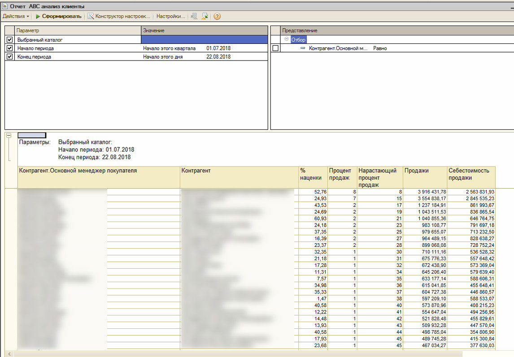This screenshot has width=514, height=357.
Task: Enable the Контрагент.Основной менеджер filter checkbox
Action: click(275, 48)
